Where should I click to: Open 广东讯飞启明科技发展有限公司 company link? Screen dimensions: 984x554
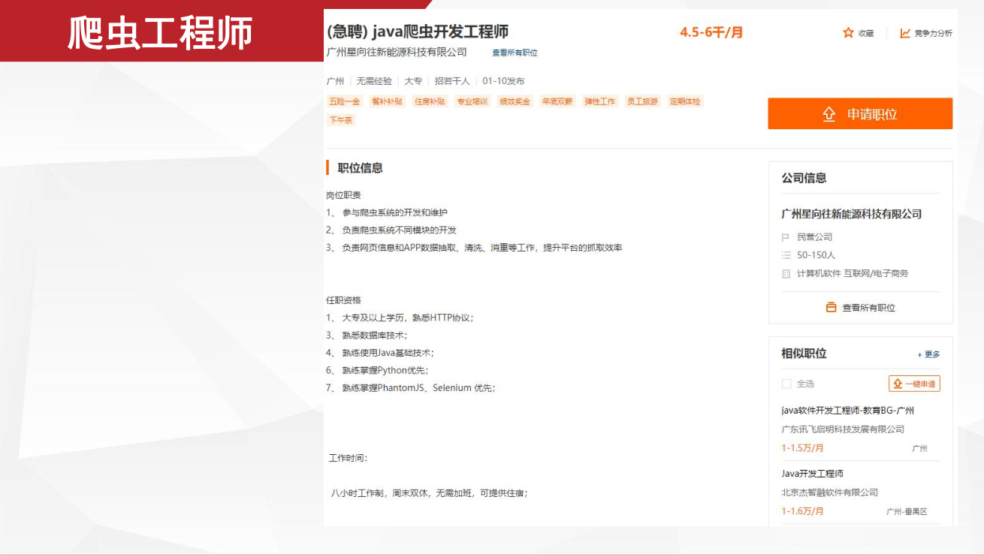(x=843, y=429)
